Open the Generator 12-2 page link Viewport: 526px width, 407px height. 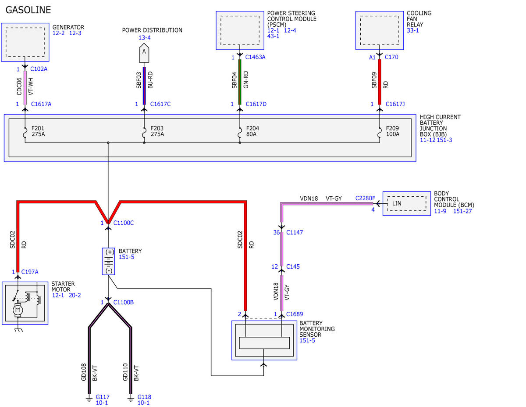(x=58, y=33)
